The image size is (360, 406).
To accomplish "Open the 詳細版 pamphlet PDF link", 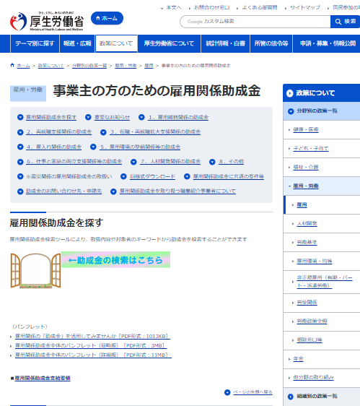I will pyautogui.click(x=93, y=355).
